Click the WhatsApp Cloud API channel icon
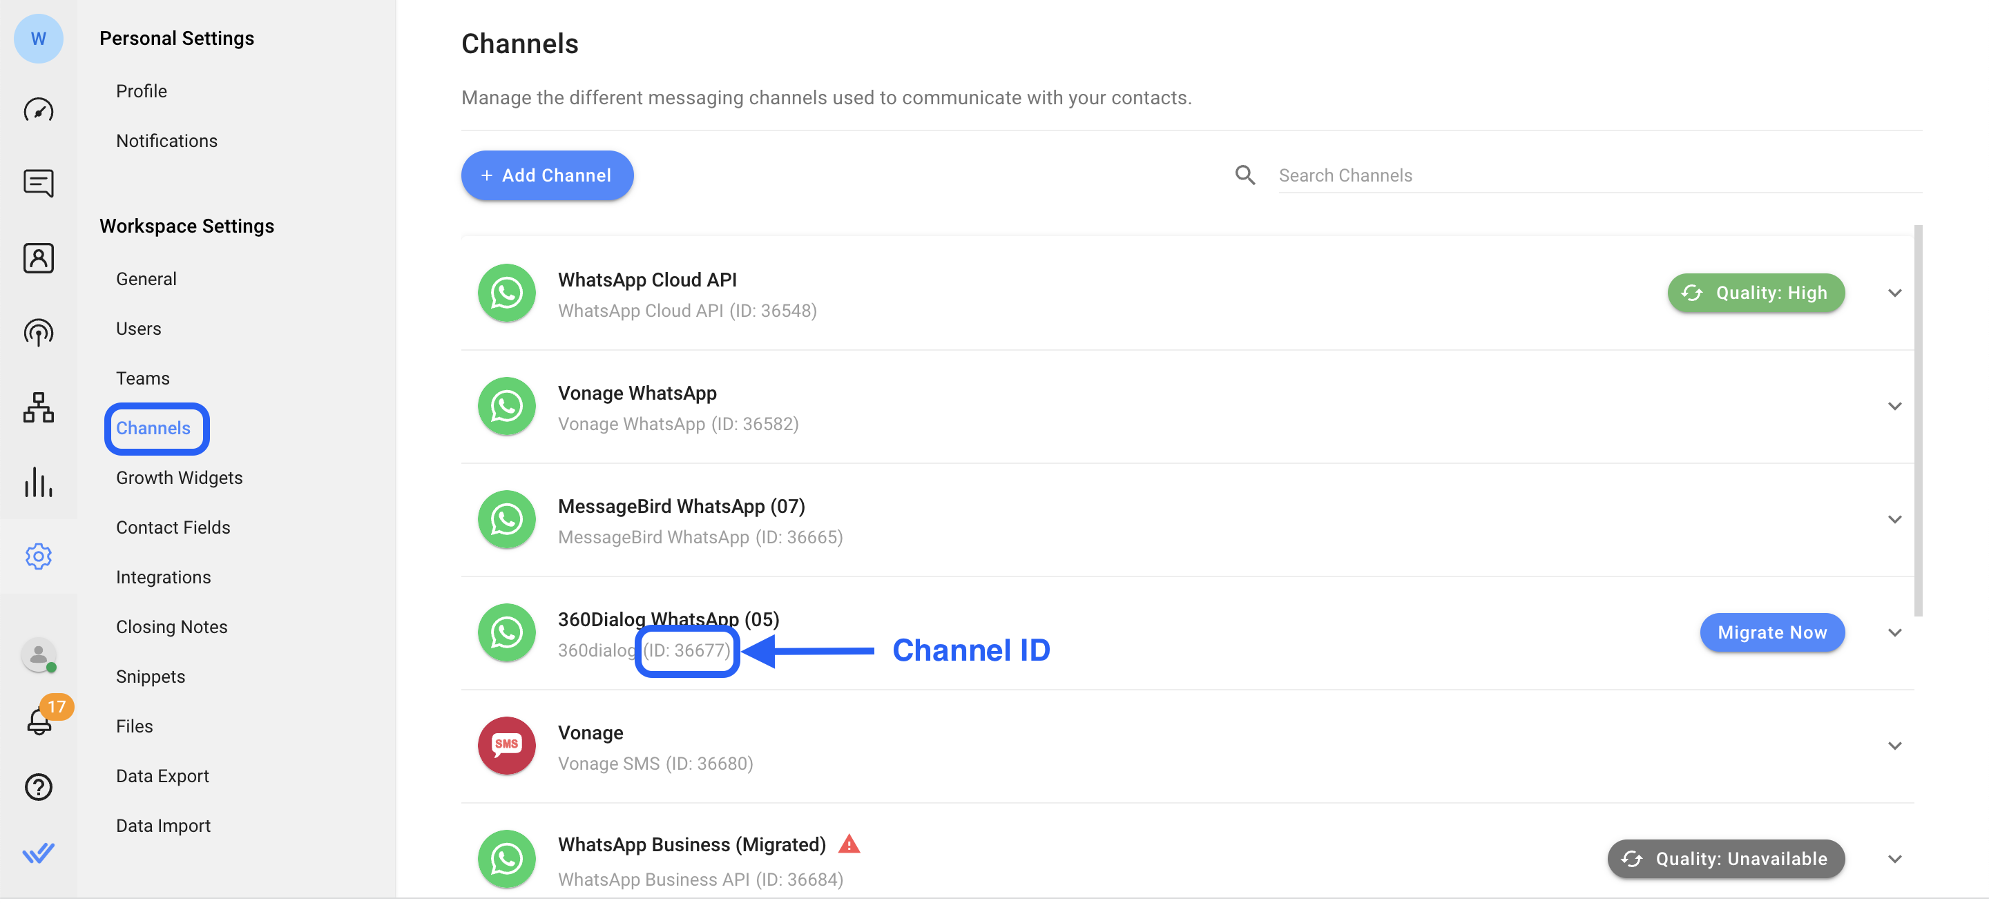This screenshot has width=1989, height=903. pos(508,294)
